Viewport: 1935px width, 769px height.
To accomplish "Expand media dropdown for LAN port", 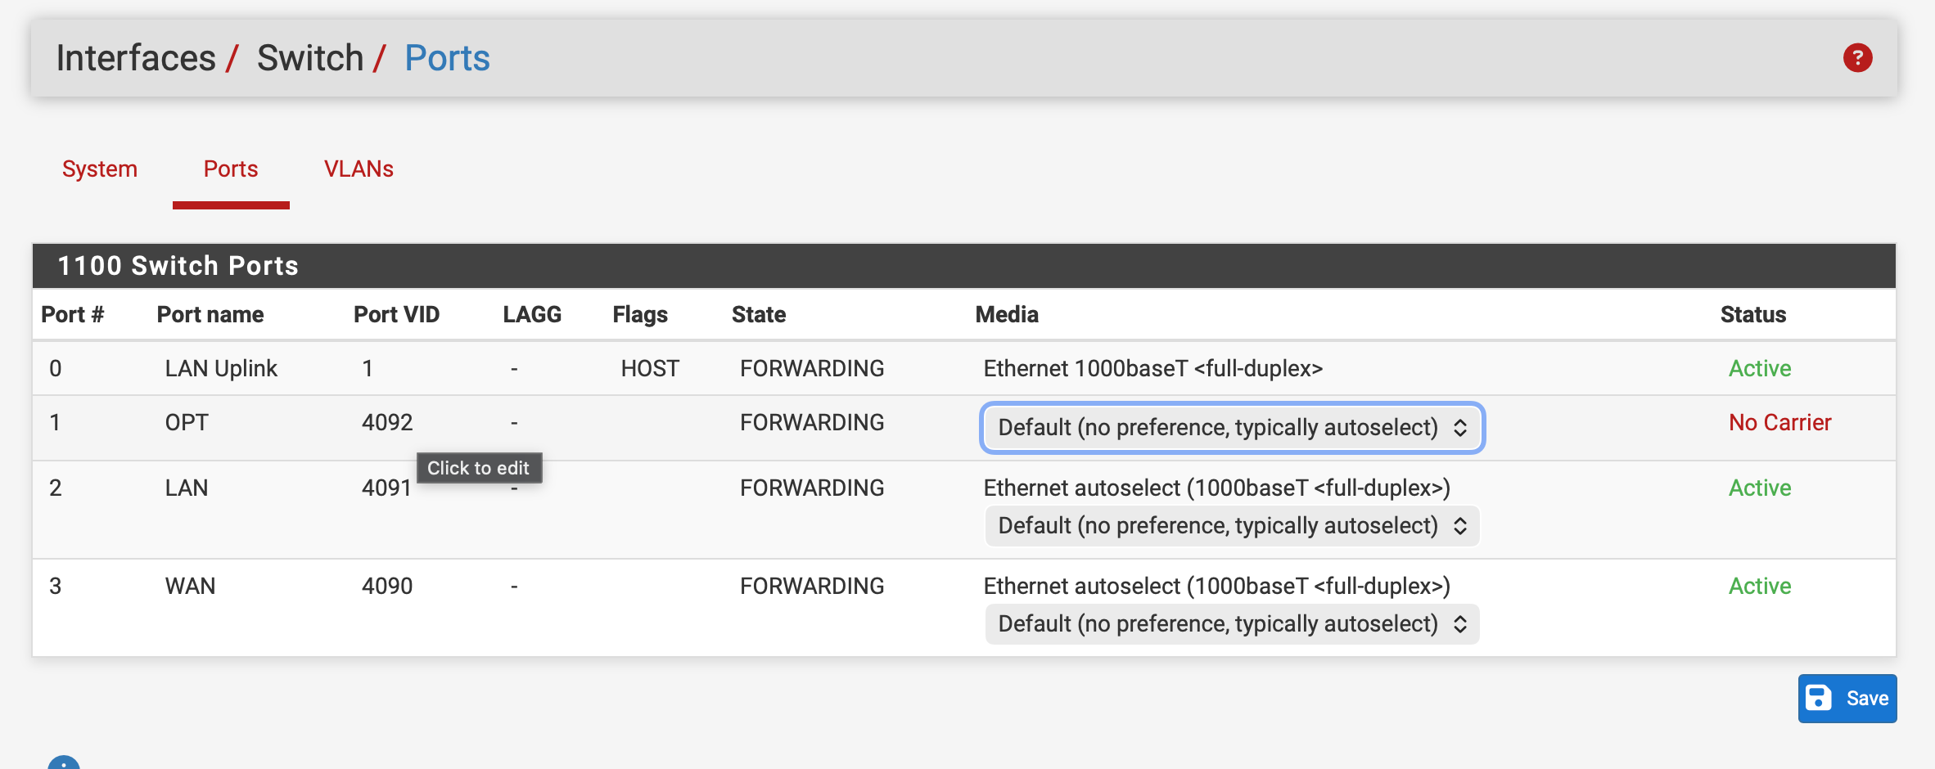I will [1231, 526].
